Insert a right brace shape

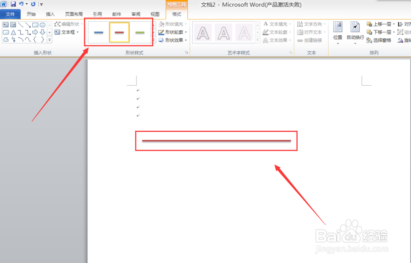pos(42,40)
